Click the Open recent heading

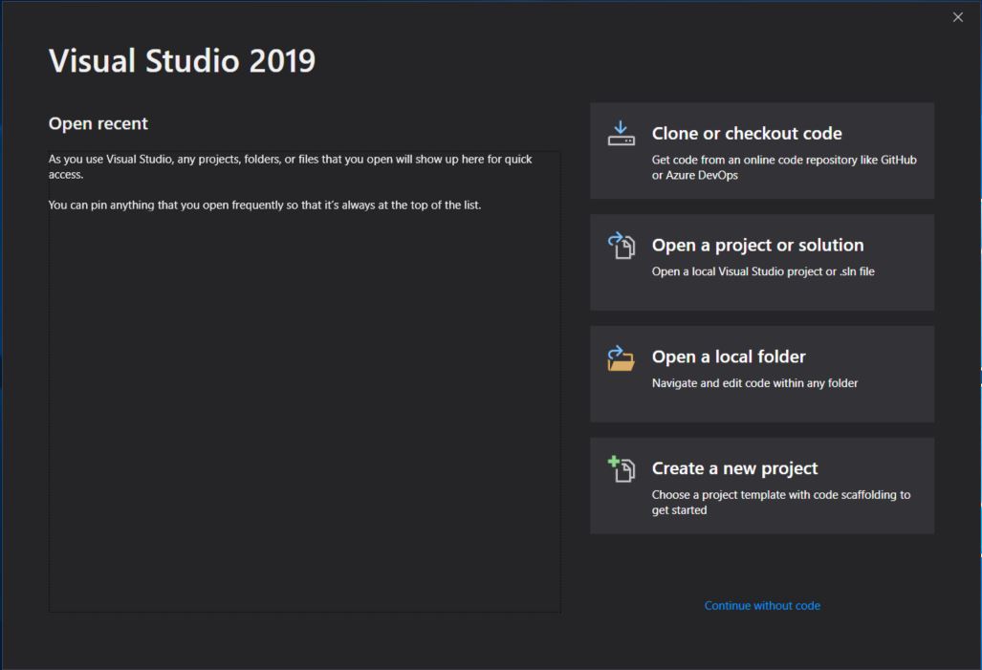point(98,123)
